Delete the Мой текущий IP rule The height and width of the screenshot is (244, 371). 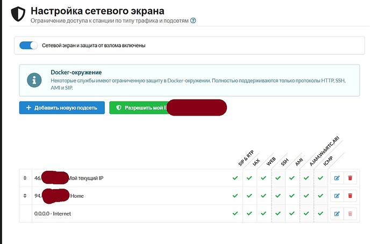pos(350,178)
